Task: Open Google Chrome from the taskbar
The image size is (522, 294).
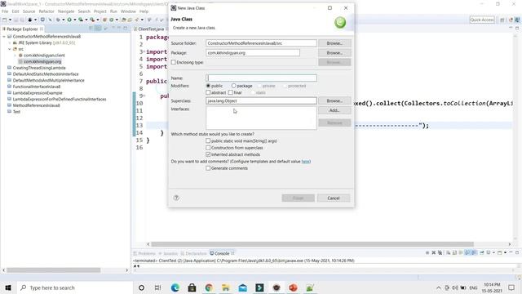Action: 209,287
